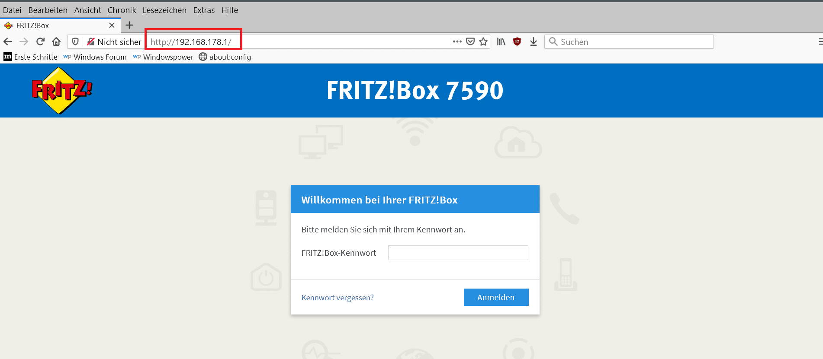The image size is (823, 359).
Task: Open a new tab with plus button
Action: (129, 25)
